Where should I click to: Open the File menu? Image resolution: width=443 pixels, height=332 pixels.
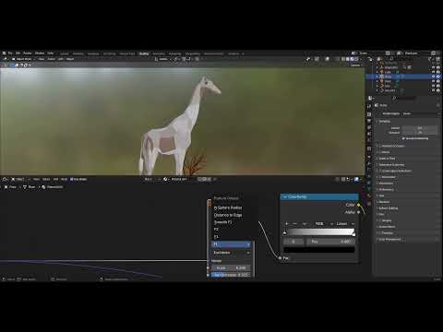click(x=10, y=53)
